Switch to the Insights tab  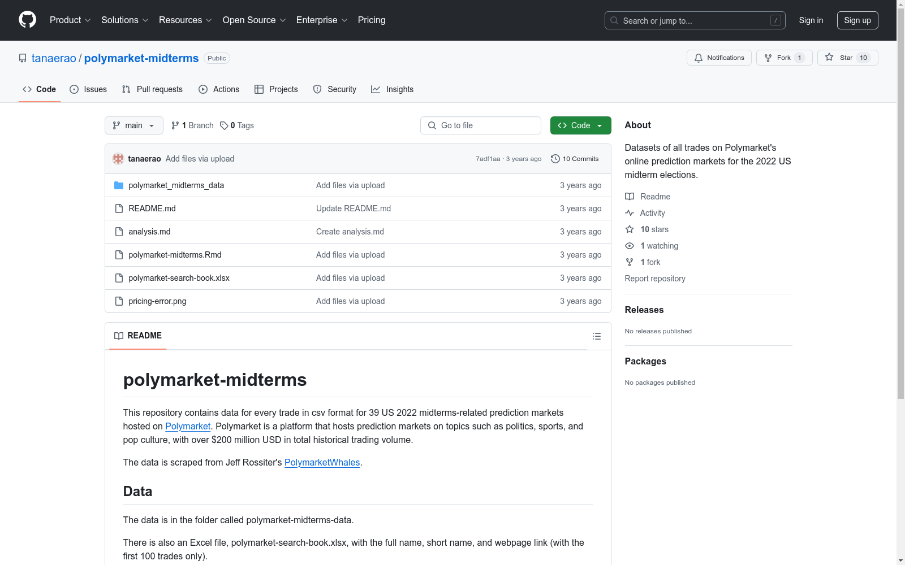pyautogui.click(x=393, y=89)
